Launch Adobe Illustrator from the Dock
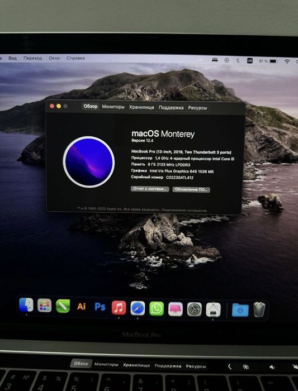This screenshot has height=391, width=298. click(82, 307)
